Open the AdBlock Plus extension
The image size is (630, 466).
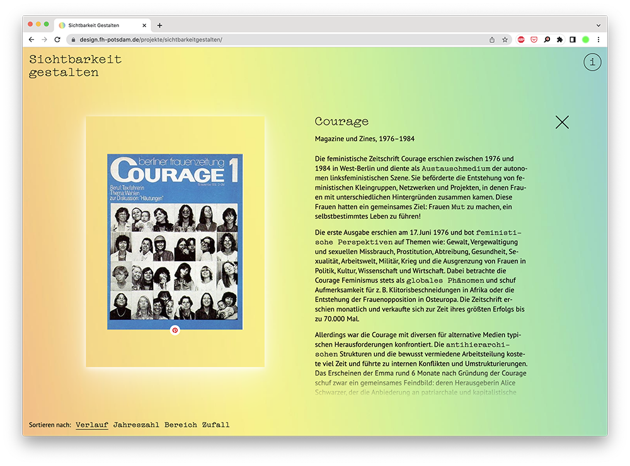pyautogui.click(x=521, y=40)
